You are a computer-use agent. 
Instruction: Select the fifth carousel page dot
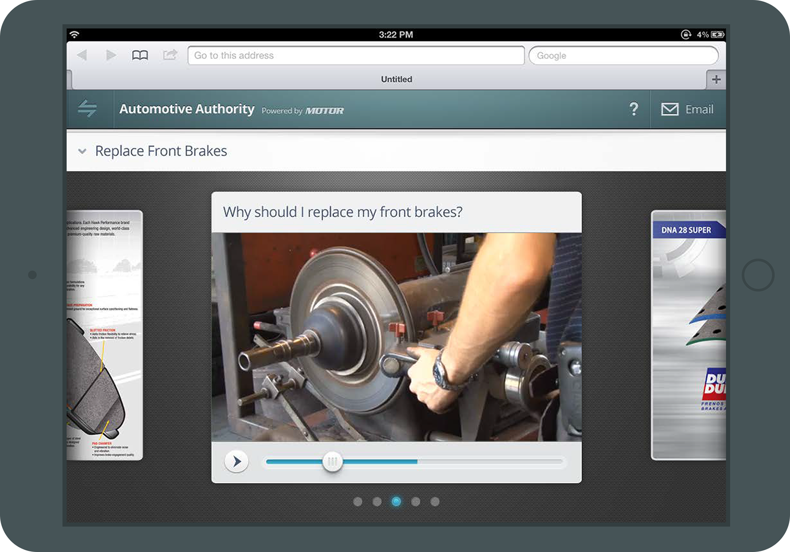point(435,502)
